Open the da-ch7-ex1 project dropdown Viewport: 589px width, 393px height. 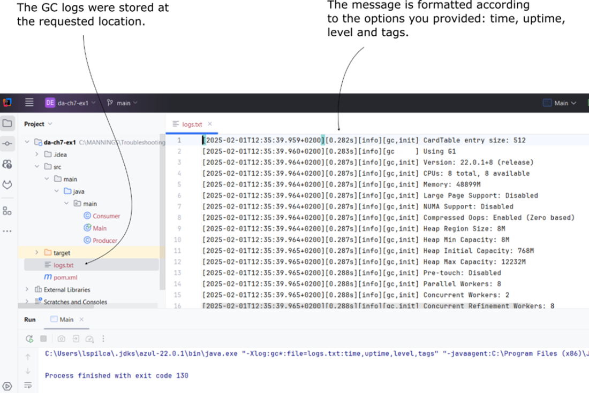[71, 103]
